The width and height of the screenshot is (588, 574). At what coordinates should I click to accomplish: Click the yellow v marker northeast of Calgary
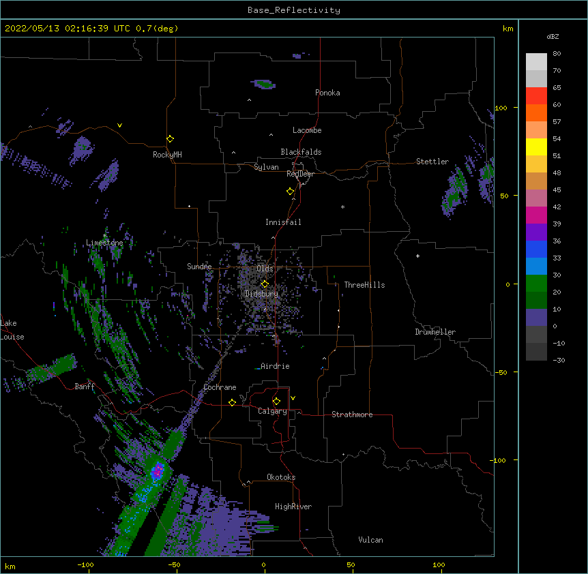tap(293, 398)
